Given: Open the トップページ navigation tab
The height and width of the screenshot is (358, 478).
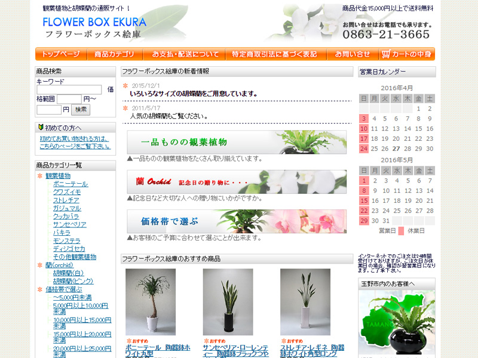Looking at the screenshot, I should [x=61, y=54].
